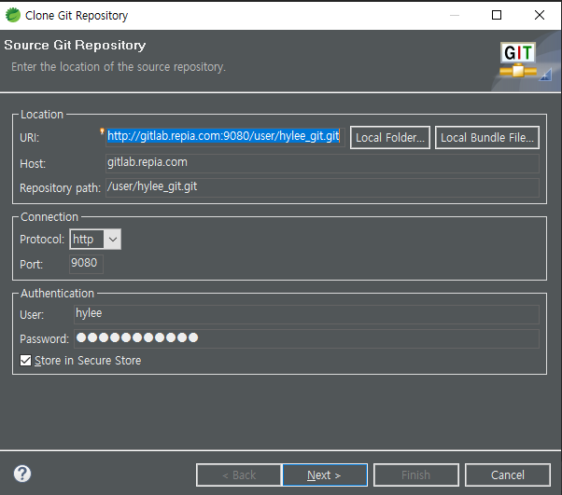This screenshot has width=562, height=495.
Task: Open the Local Bundle File... browser
Action: pyautogui.click(x=487, y=138)
